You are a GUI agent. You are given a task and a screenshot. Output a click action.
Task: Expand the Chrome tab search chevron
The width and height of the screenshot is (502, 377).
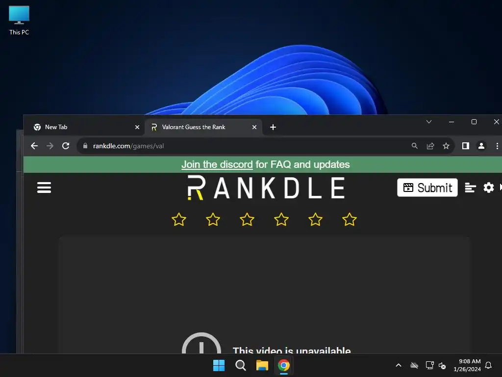429,122
